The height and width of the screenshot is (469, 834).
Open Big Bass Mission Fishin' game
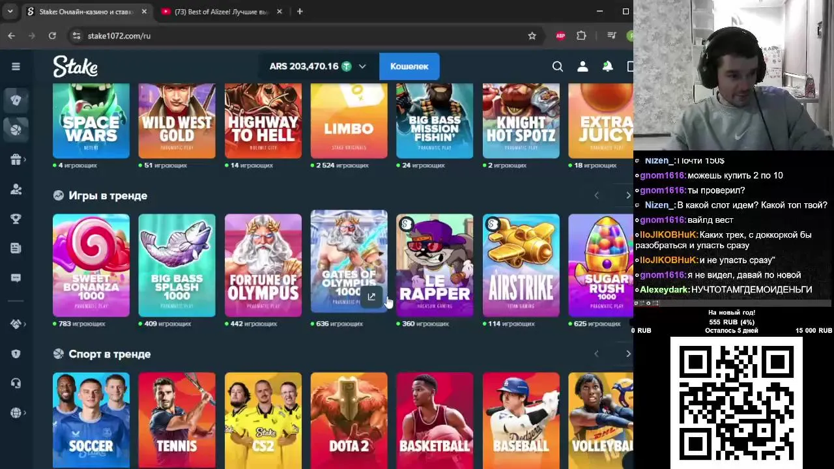(435, 121)
